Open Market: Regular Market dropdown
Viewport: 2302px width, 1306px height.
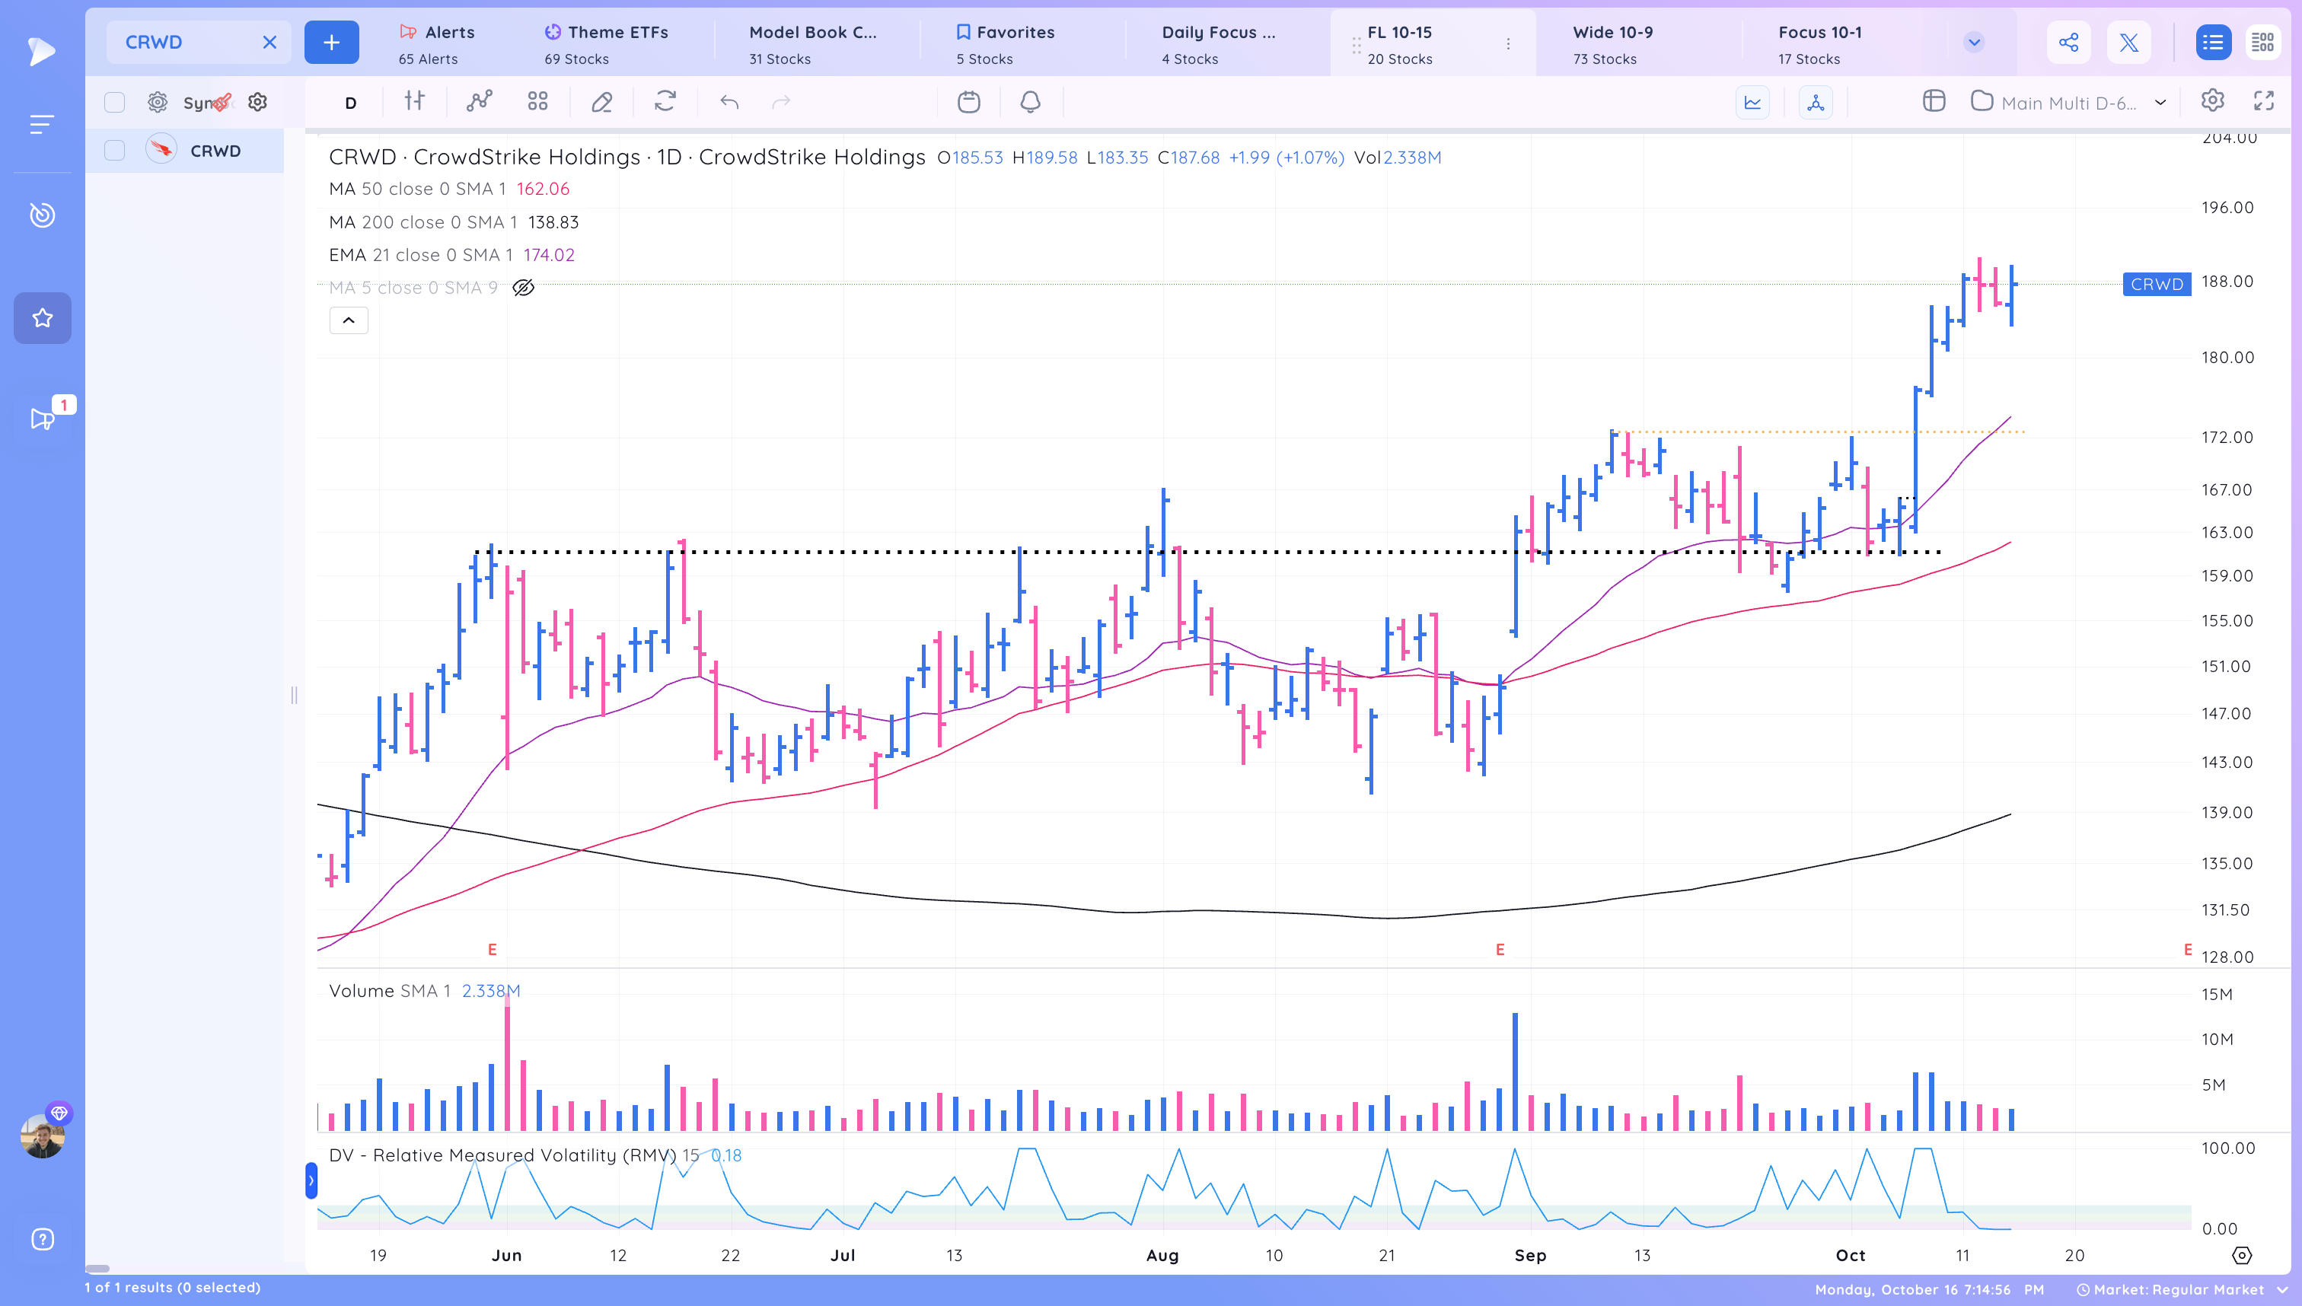point(2183,1290)
